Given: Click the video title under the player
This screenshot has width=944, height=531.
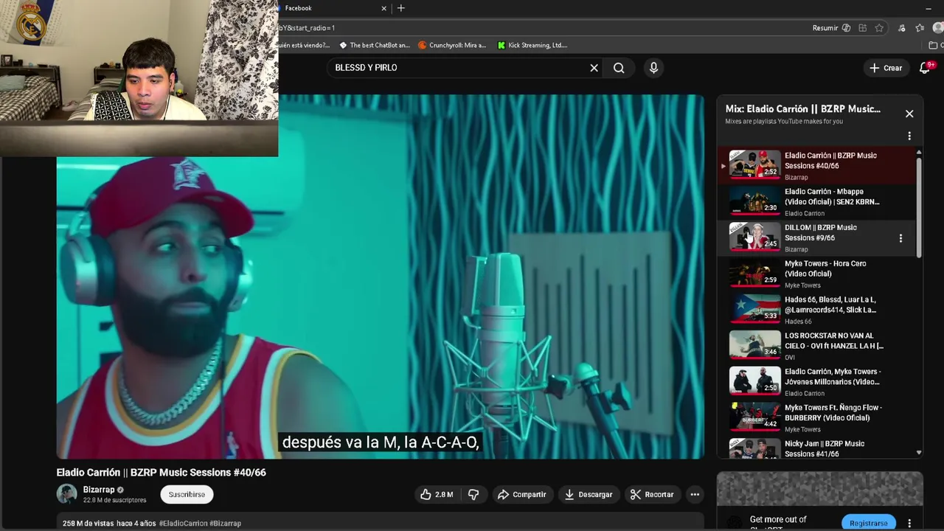Looking at the screenshot, I should (162, 473).
